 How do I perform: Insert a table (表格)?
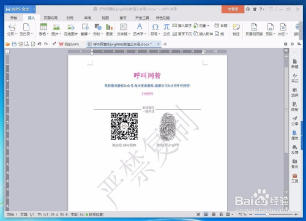pyautogui.click(x=43, y=29)
